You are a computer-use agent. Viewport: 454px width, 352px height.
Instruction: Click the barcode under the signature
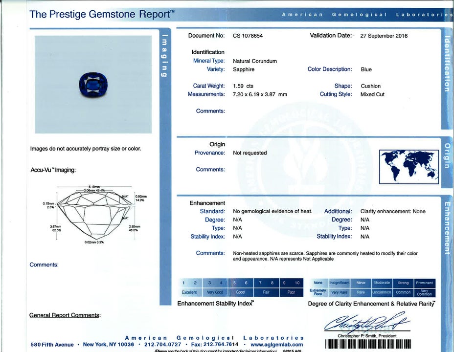coord(368,344)
